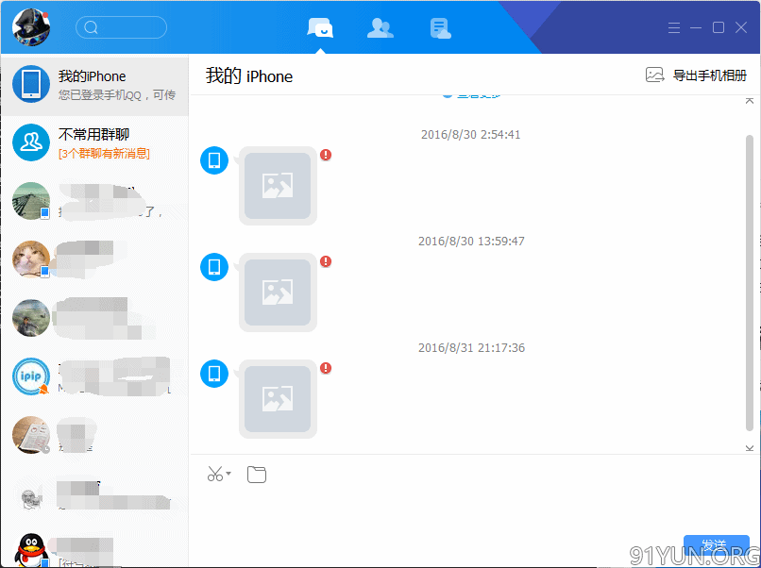
Task: Click chat scrollbar down arrow
Action: pos(750,446)
